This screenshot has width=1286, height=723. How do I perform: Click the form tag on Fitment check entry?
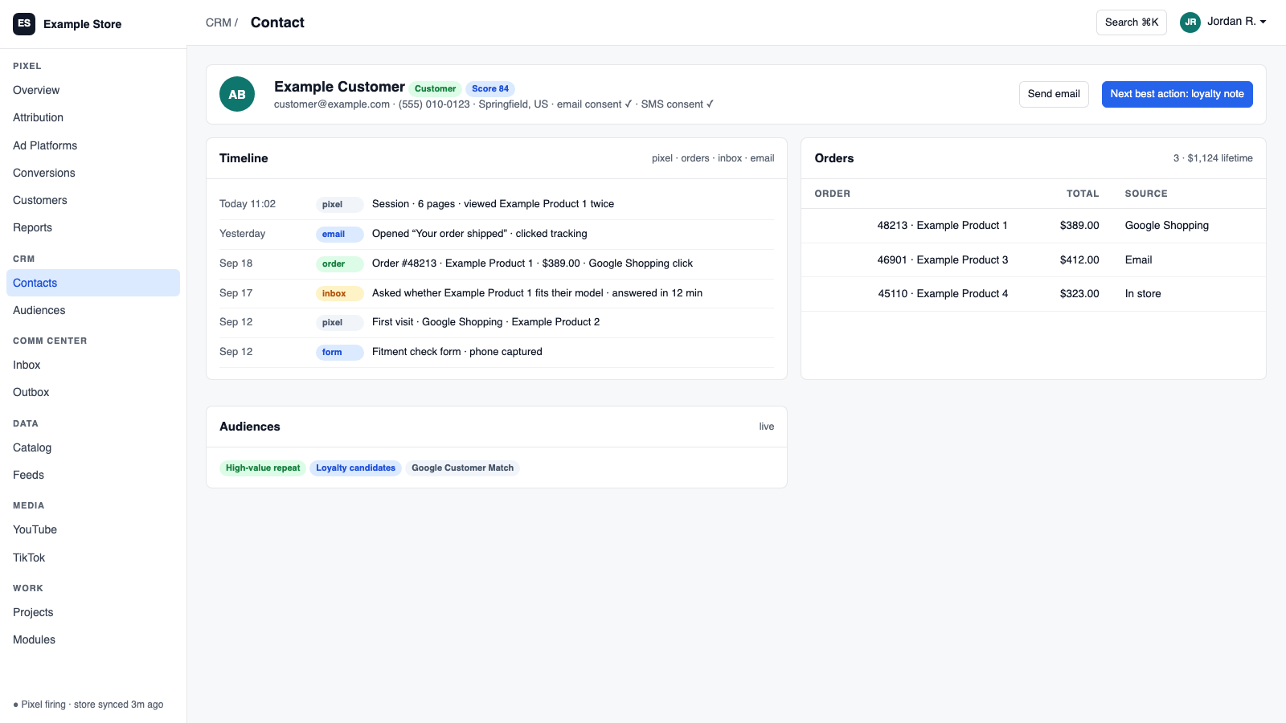pyautogui.click(x=339, y=352)
